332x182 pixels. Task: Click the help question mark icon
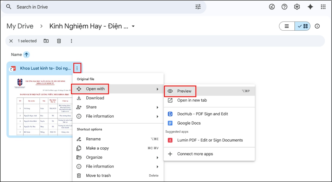pyautogui.click(x=284, y=7)
